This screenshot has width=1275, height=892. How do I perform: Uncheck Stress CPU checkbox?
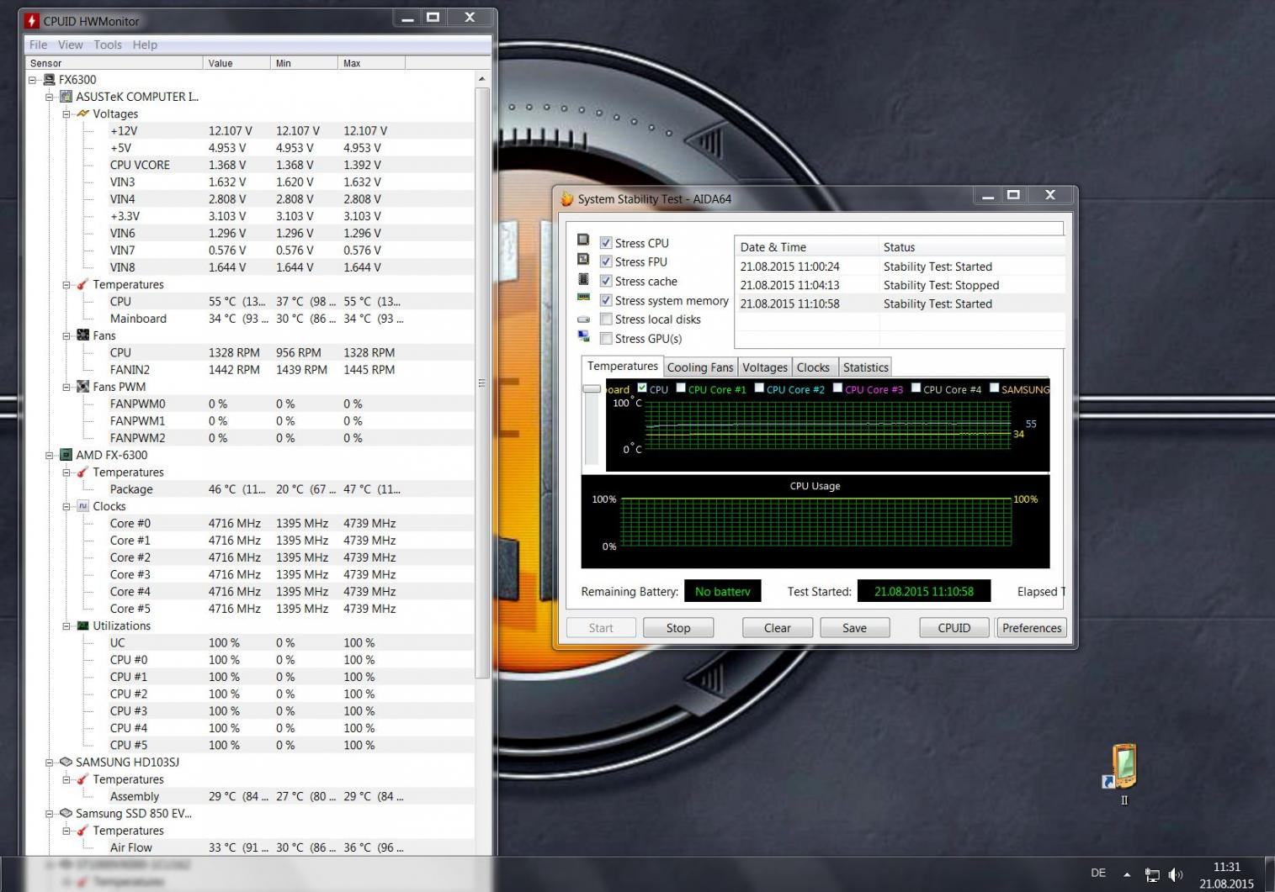coord(606,243)
